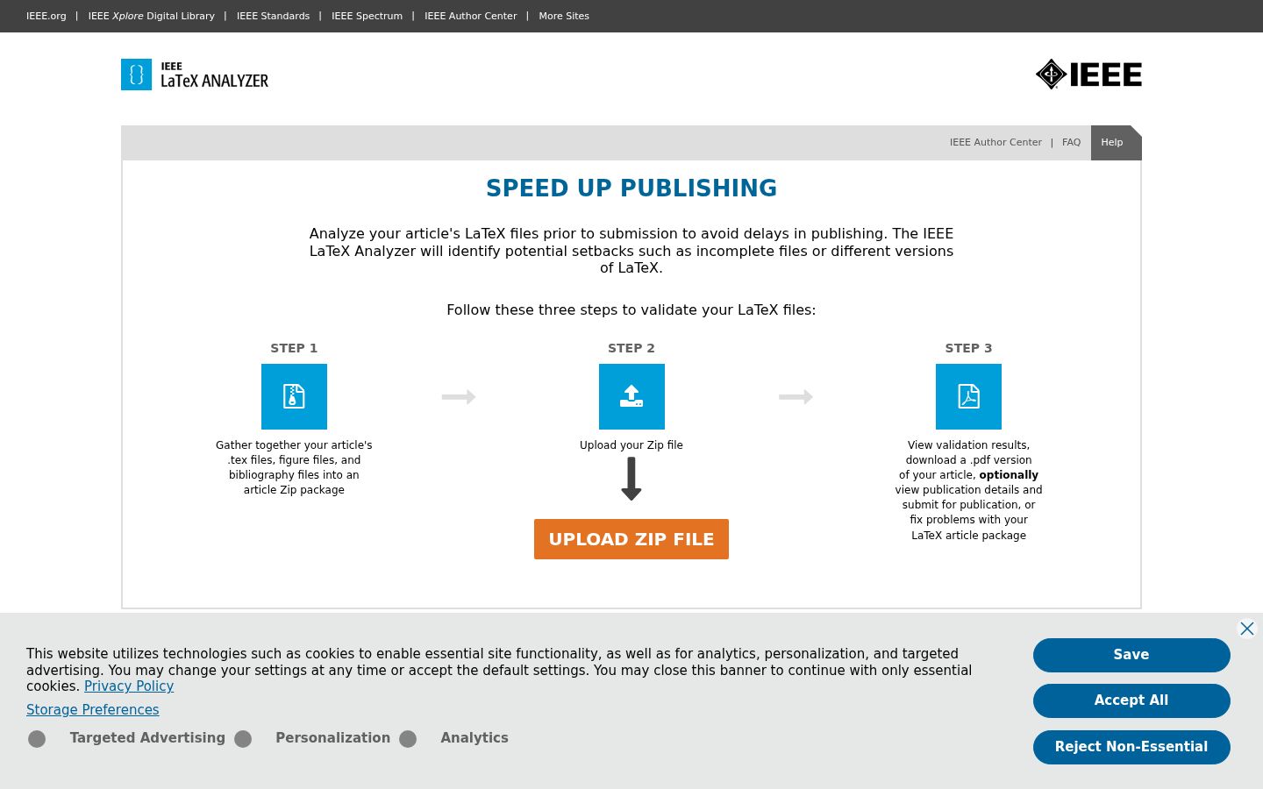Close the cookie banner with the X
Screen dimensions: 1263x789
[x=1246, y=629]
